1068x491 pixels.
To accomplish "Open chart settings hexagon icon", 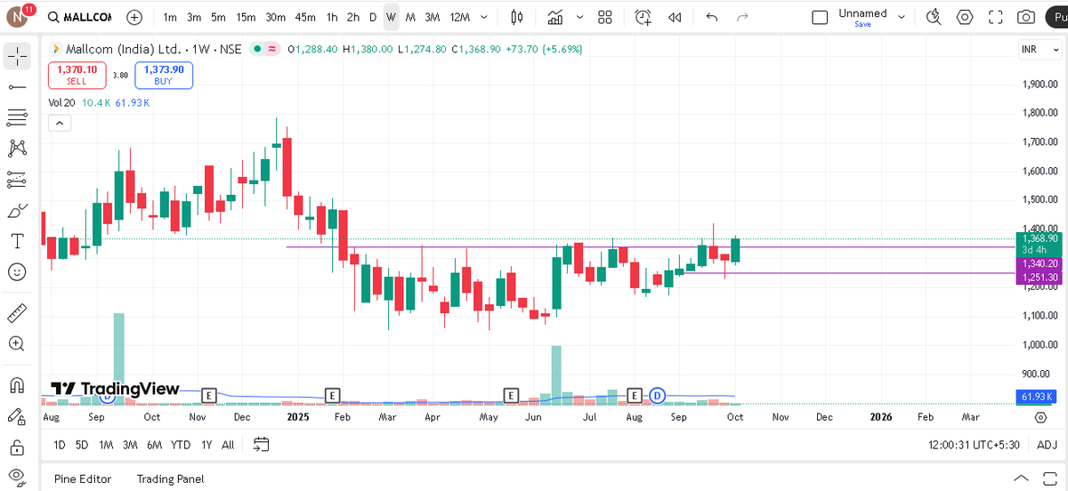I will coord(965,17).
